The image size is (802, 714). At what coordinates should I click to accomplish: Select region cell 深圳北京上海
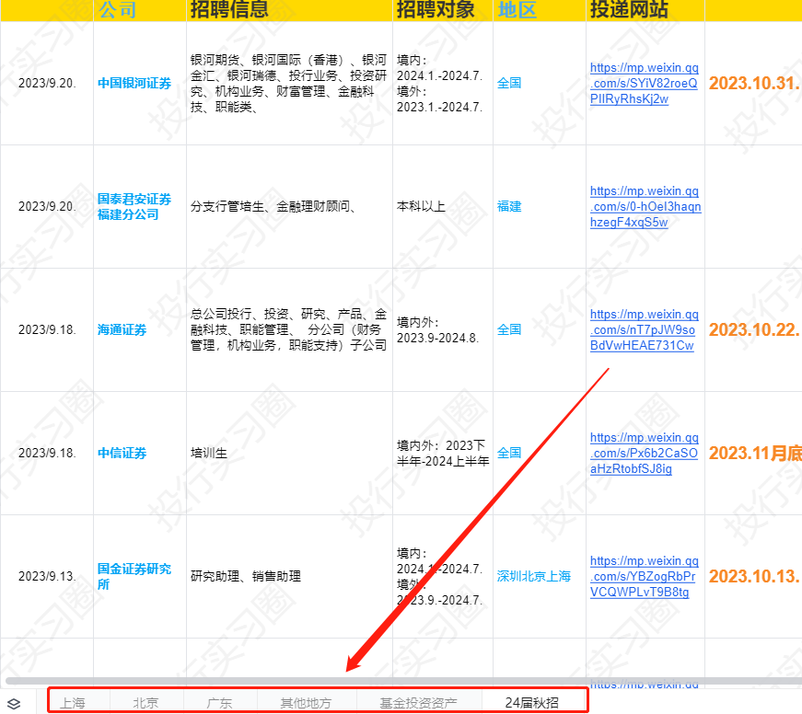point(540,576)
